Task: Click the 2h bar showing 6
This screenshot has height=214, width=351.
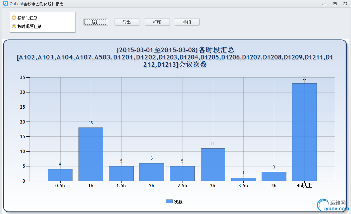Action: [x=152, y=172]
